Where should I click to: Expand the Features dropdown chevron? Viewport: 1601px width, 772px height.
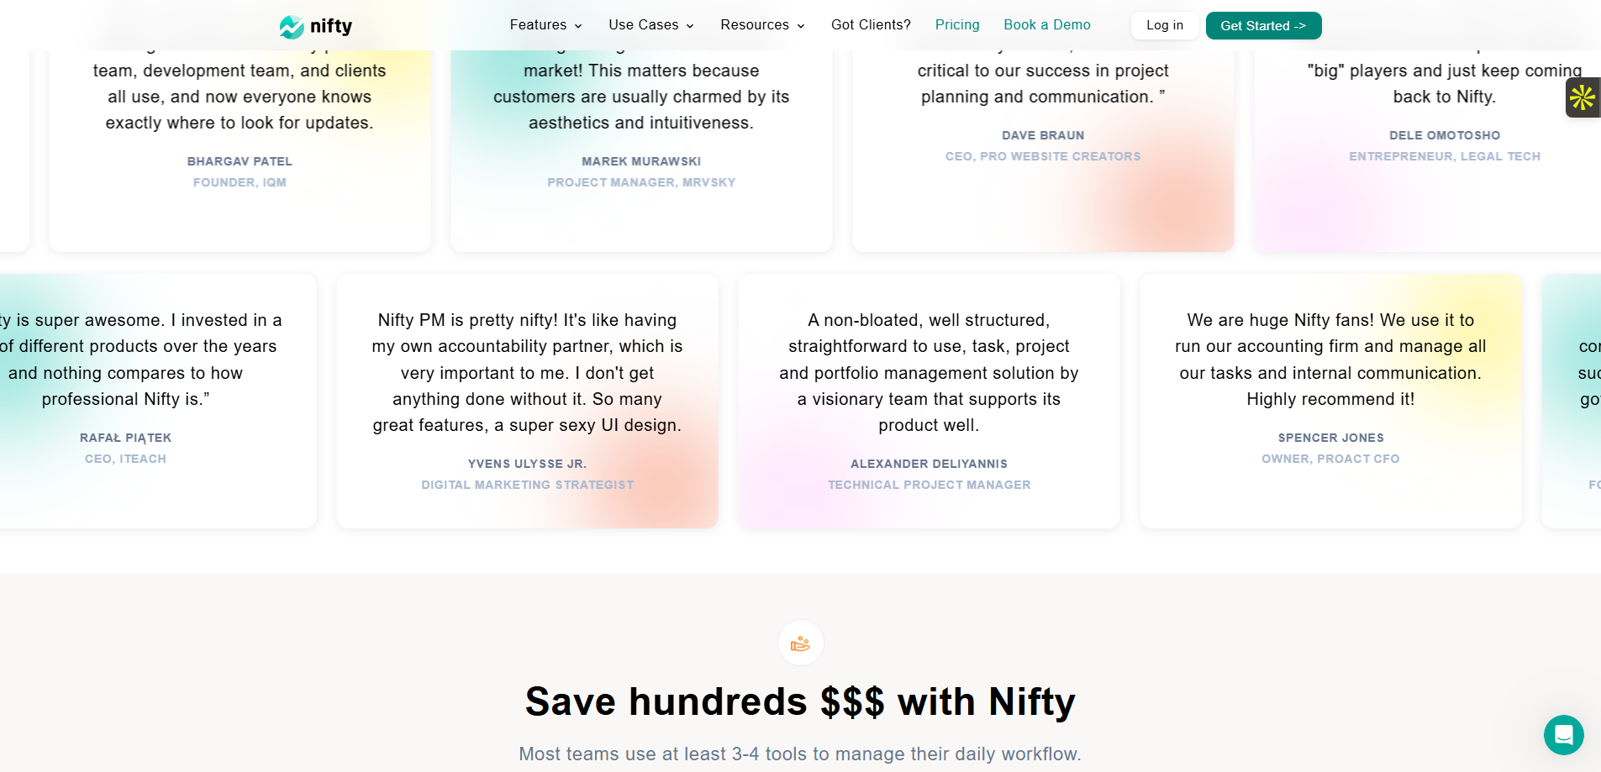point(578,26)
